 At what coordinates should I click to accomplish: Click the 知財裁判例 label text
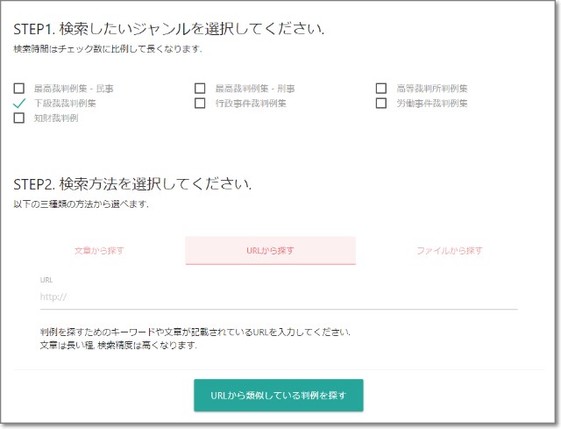[x=56, y=118]
